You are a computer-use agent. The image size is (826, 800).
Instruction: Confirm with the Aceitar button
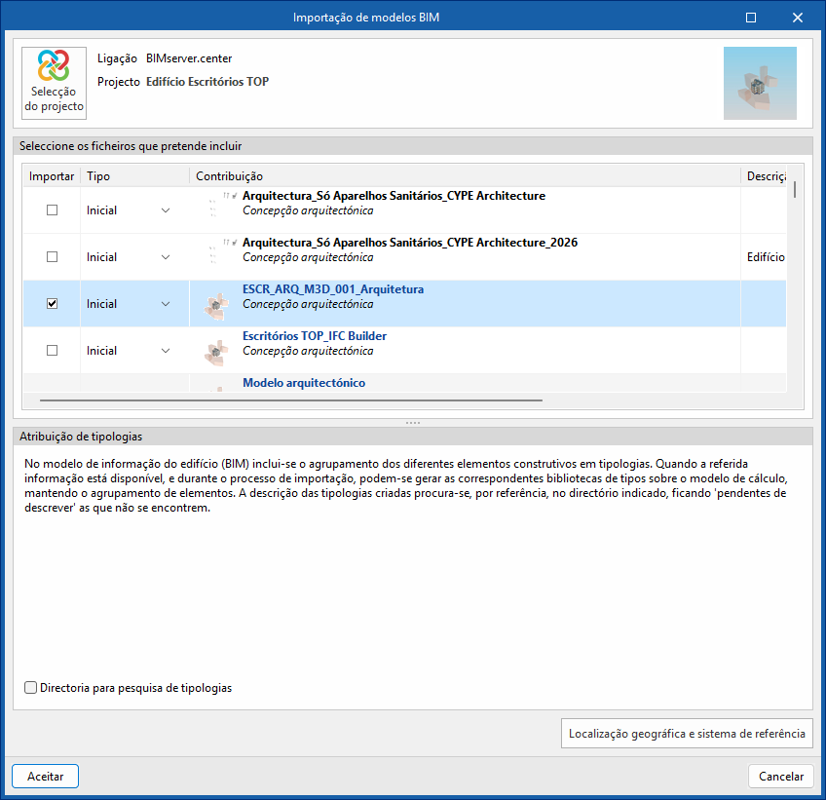pyautogui.click(x=46, y=777)
